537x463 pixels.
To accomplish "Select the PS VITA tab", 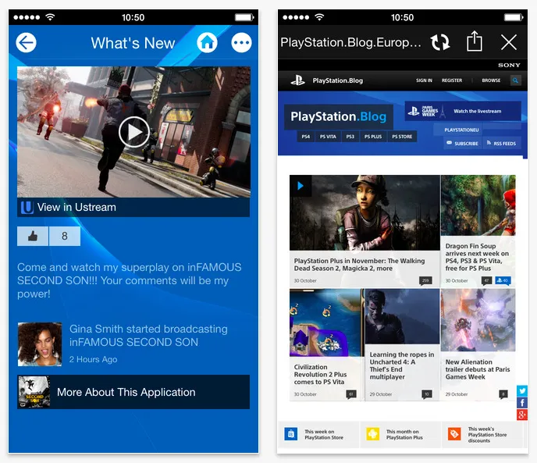I will tap(328, 137).
